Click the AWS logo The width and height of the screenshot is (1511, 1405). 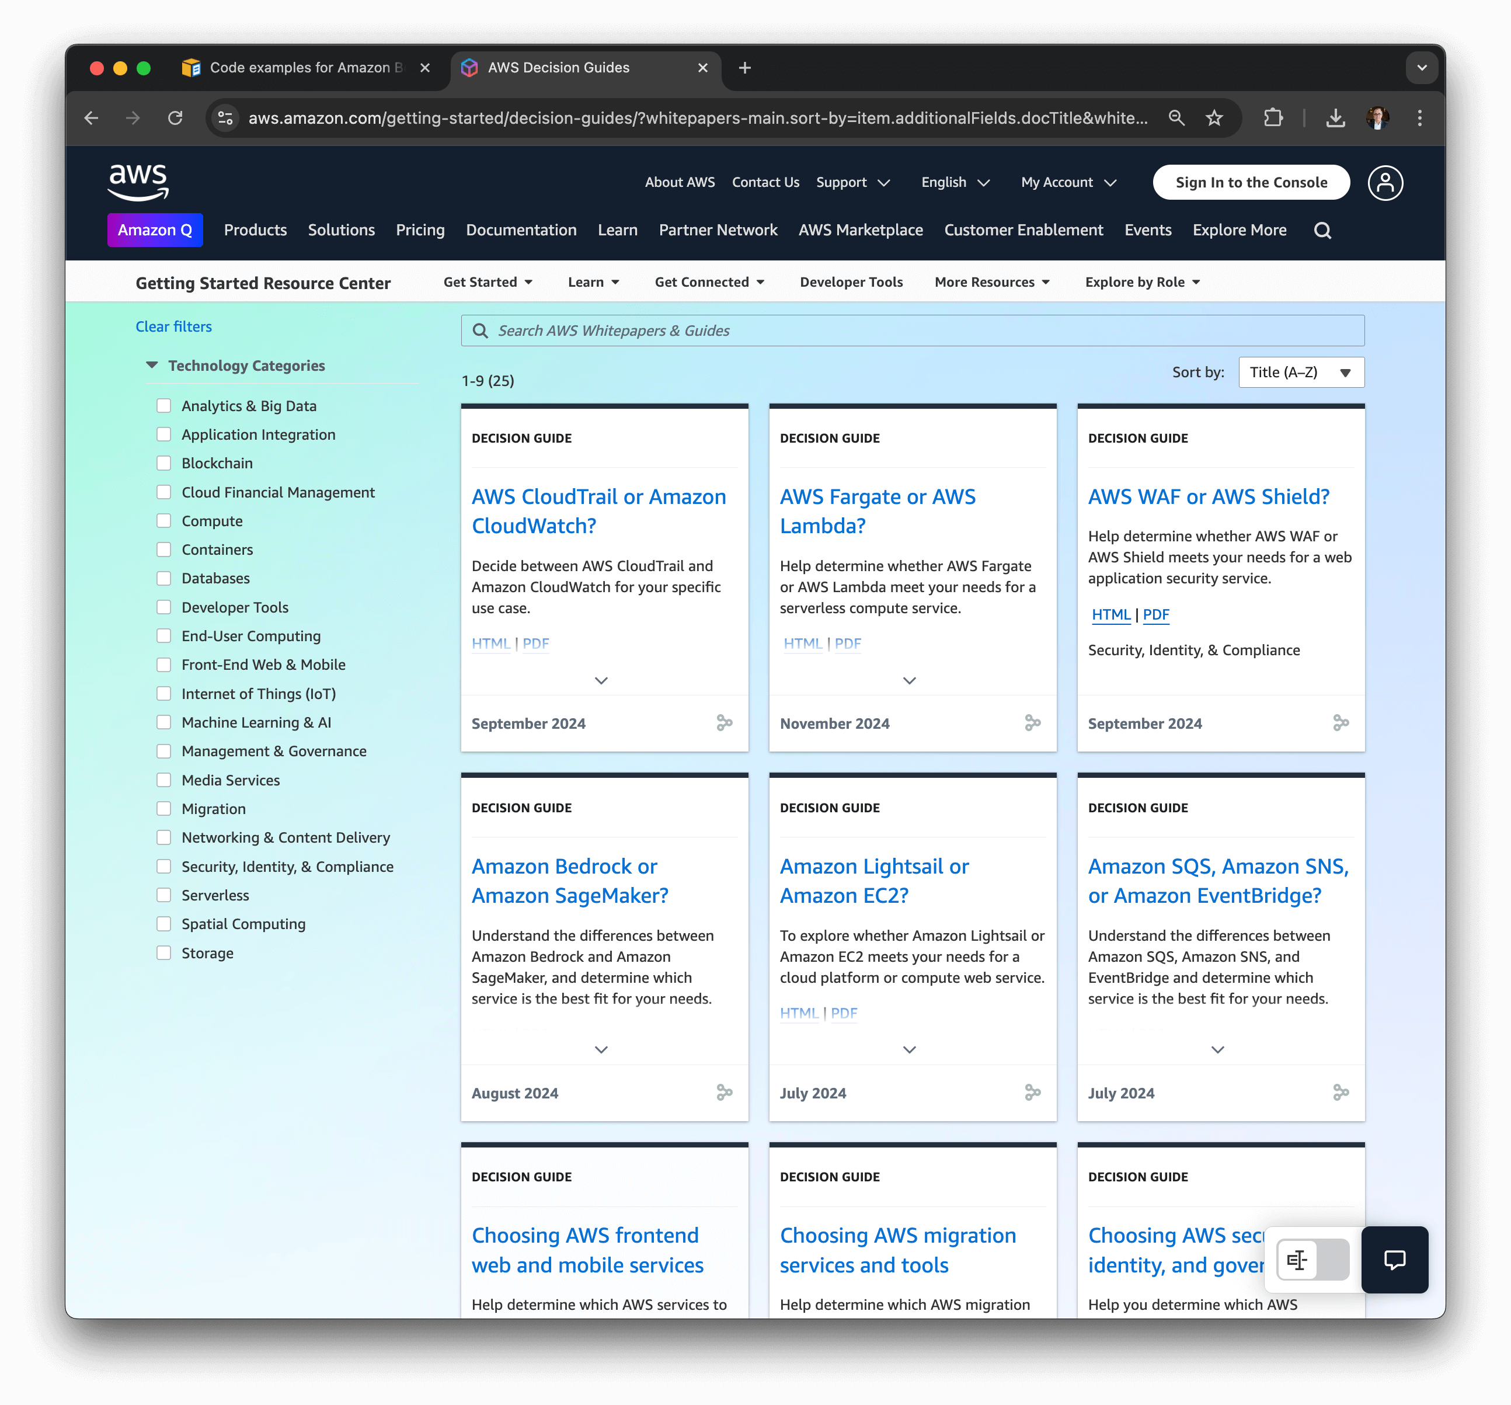click(x=138, y=182)
